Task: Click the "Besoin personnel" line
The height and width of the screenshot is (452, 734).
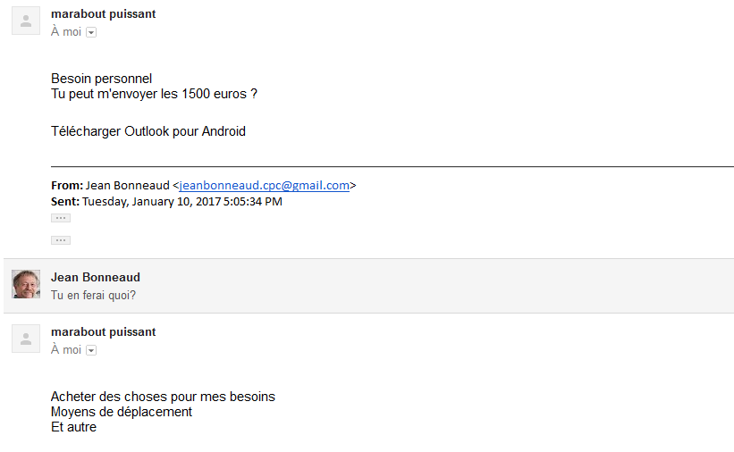Action: click(x=102, y=79)
